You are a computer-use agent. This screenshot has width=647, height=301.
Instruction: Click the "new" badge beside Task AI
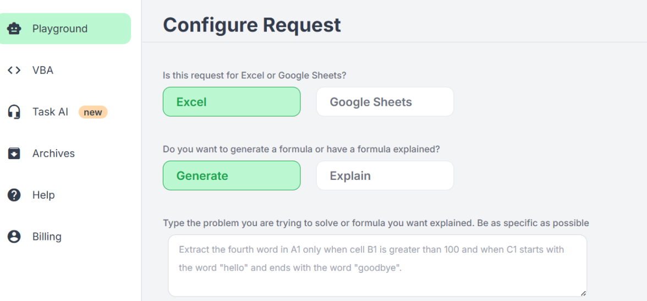93,112
